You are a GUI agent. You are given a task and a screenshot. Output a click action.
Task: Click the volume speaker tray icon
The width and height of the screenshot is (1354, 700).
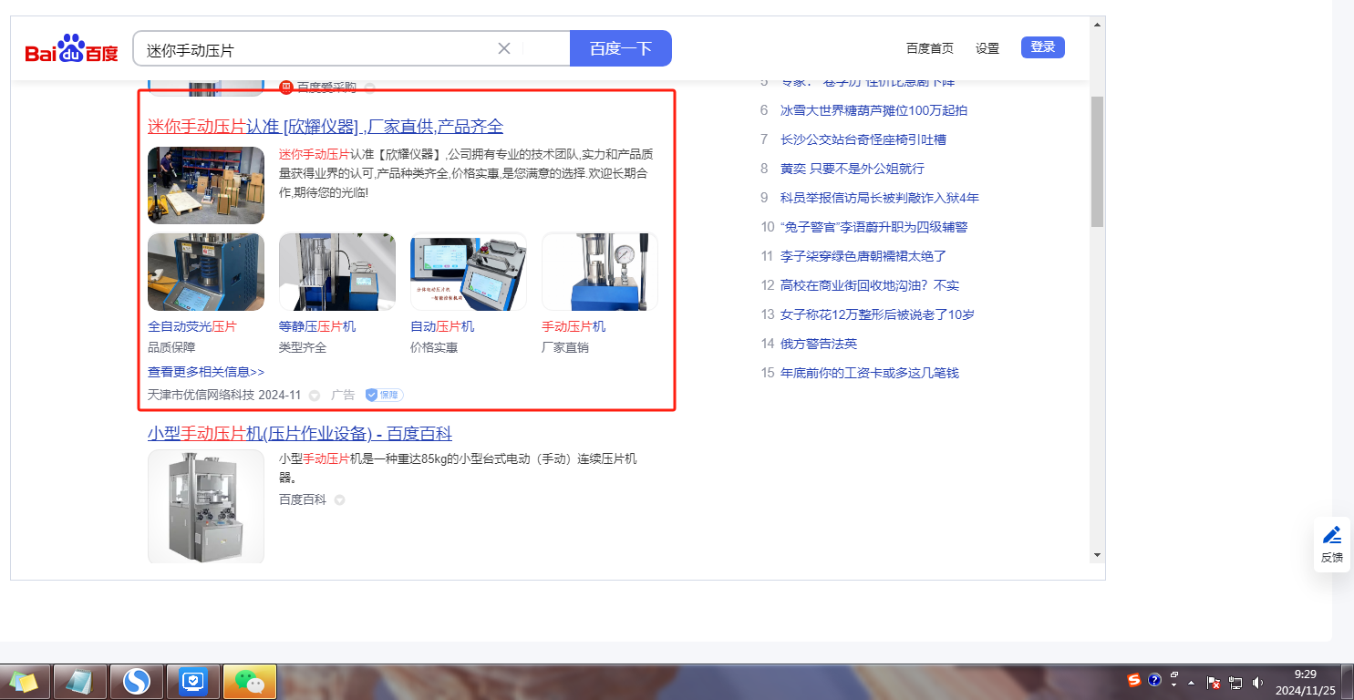tap(1258, 682)
